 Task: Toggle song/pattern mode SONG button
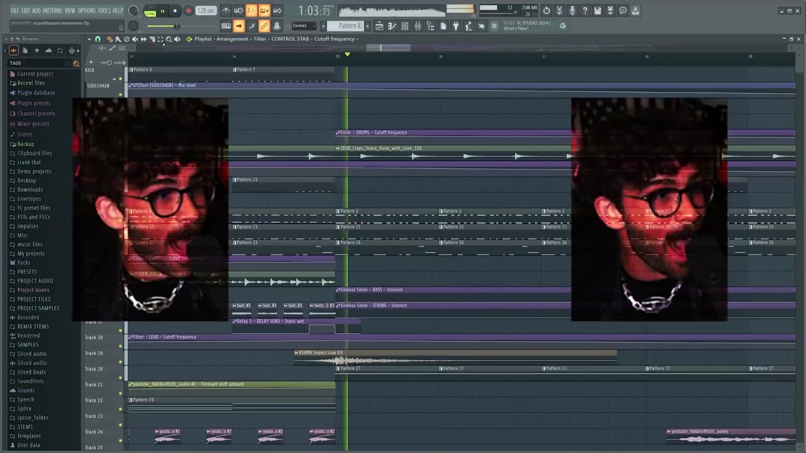pos(150,13)
